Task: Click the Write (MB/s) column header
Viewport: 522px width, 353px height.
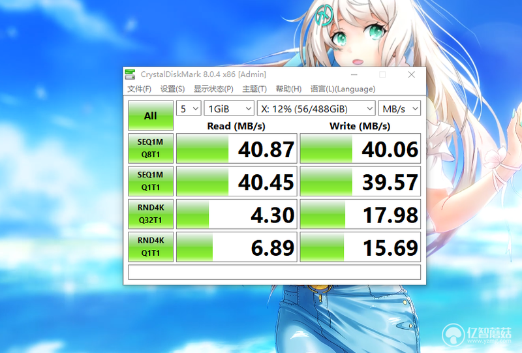Action: 360,126
